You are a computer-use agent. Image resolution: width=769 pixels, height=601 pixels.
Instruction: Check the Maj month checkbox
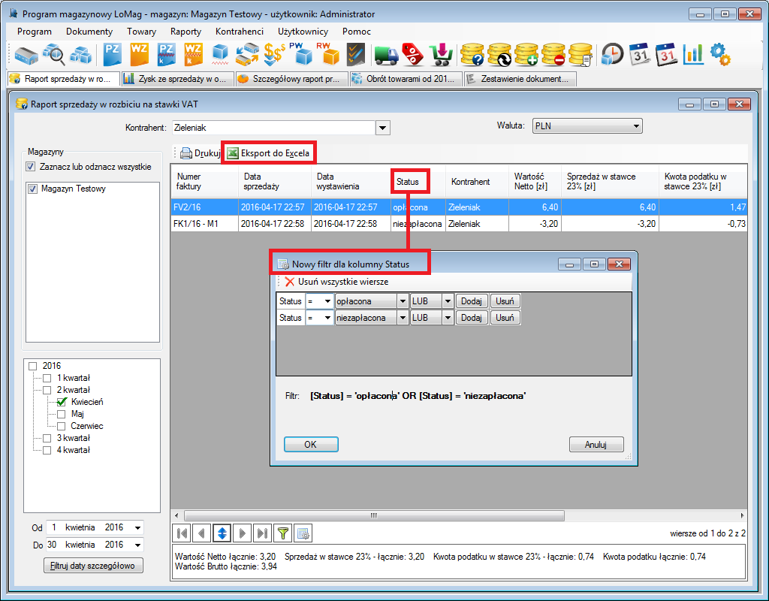62,414
